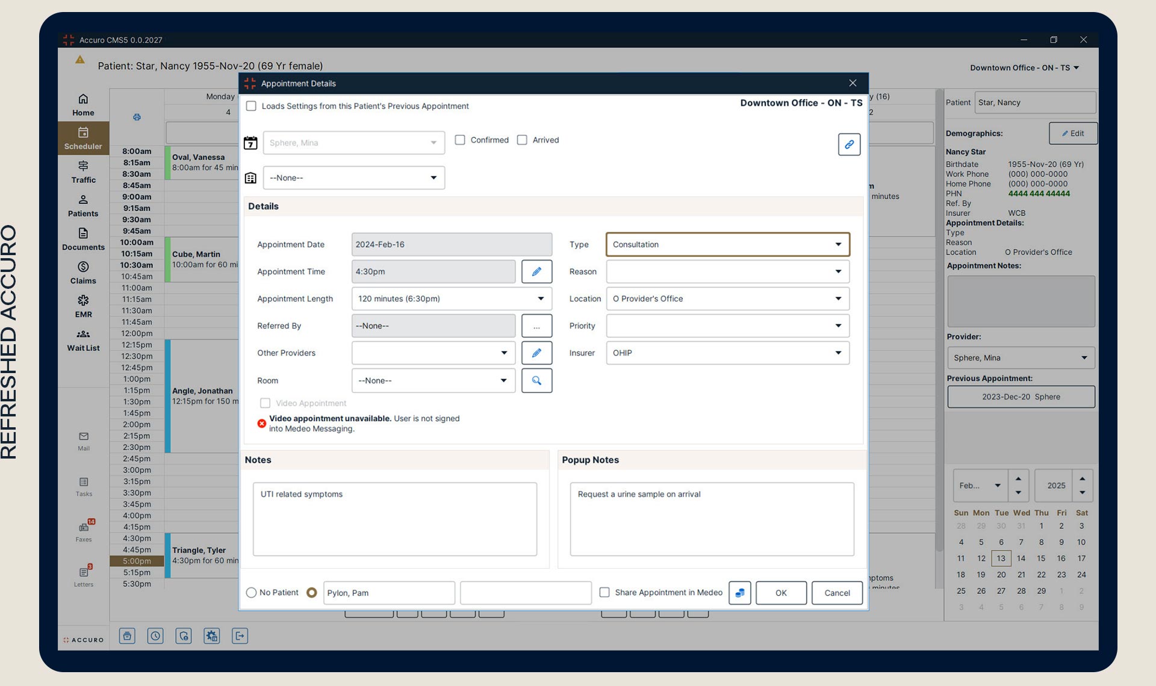This screenshot has height=686, width=1156.
Task: Open the Sphere, Mina provider dropdown in dialog
Action: (x=354, y=143)
